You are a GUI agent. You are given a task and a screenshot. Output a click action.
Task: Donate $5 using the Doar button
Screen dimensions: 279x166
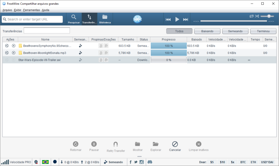[212, 162]
